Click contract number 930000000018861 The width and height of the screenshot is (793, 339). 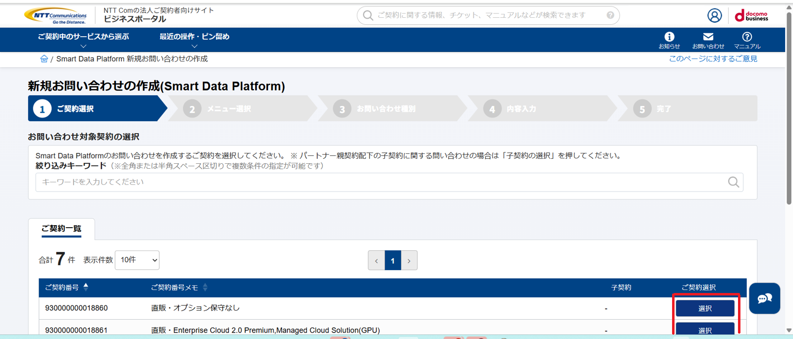(x=76, y=330)
